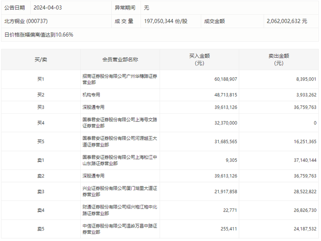Click the 卖出金额(元) column header
This screenshot has height=241, width=321.
coord(279,60)
